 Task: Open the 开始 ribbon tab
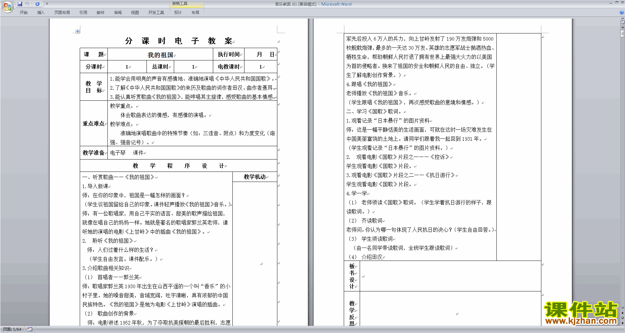coord(23,12)
